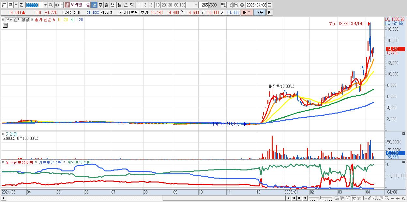Select interval 20 button

164,5
